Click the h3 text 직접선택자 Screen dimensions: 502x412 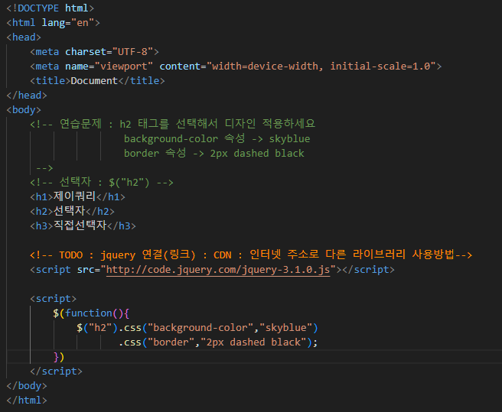pyautogui.click(x=80, y=225)
